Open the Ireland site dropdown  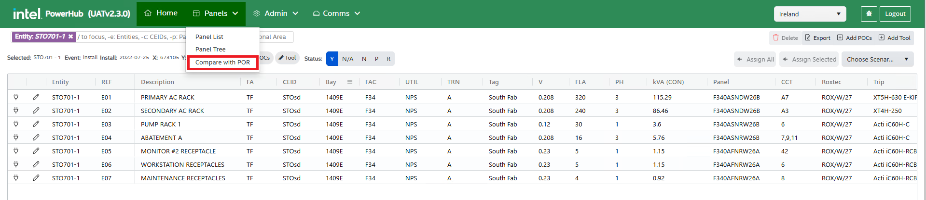810,14
